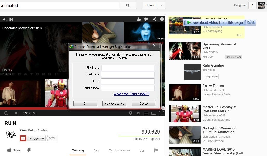Click the subscriber count 3,293
The image size is (267, 156).
pos(52,138)
